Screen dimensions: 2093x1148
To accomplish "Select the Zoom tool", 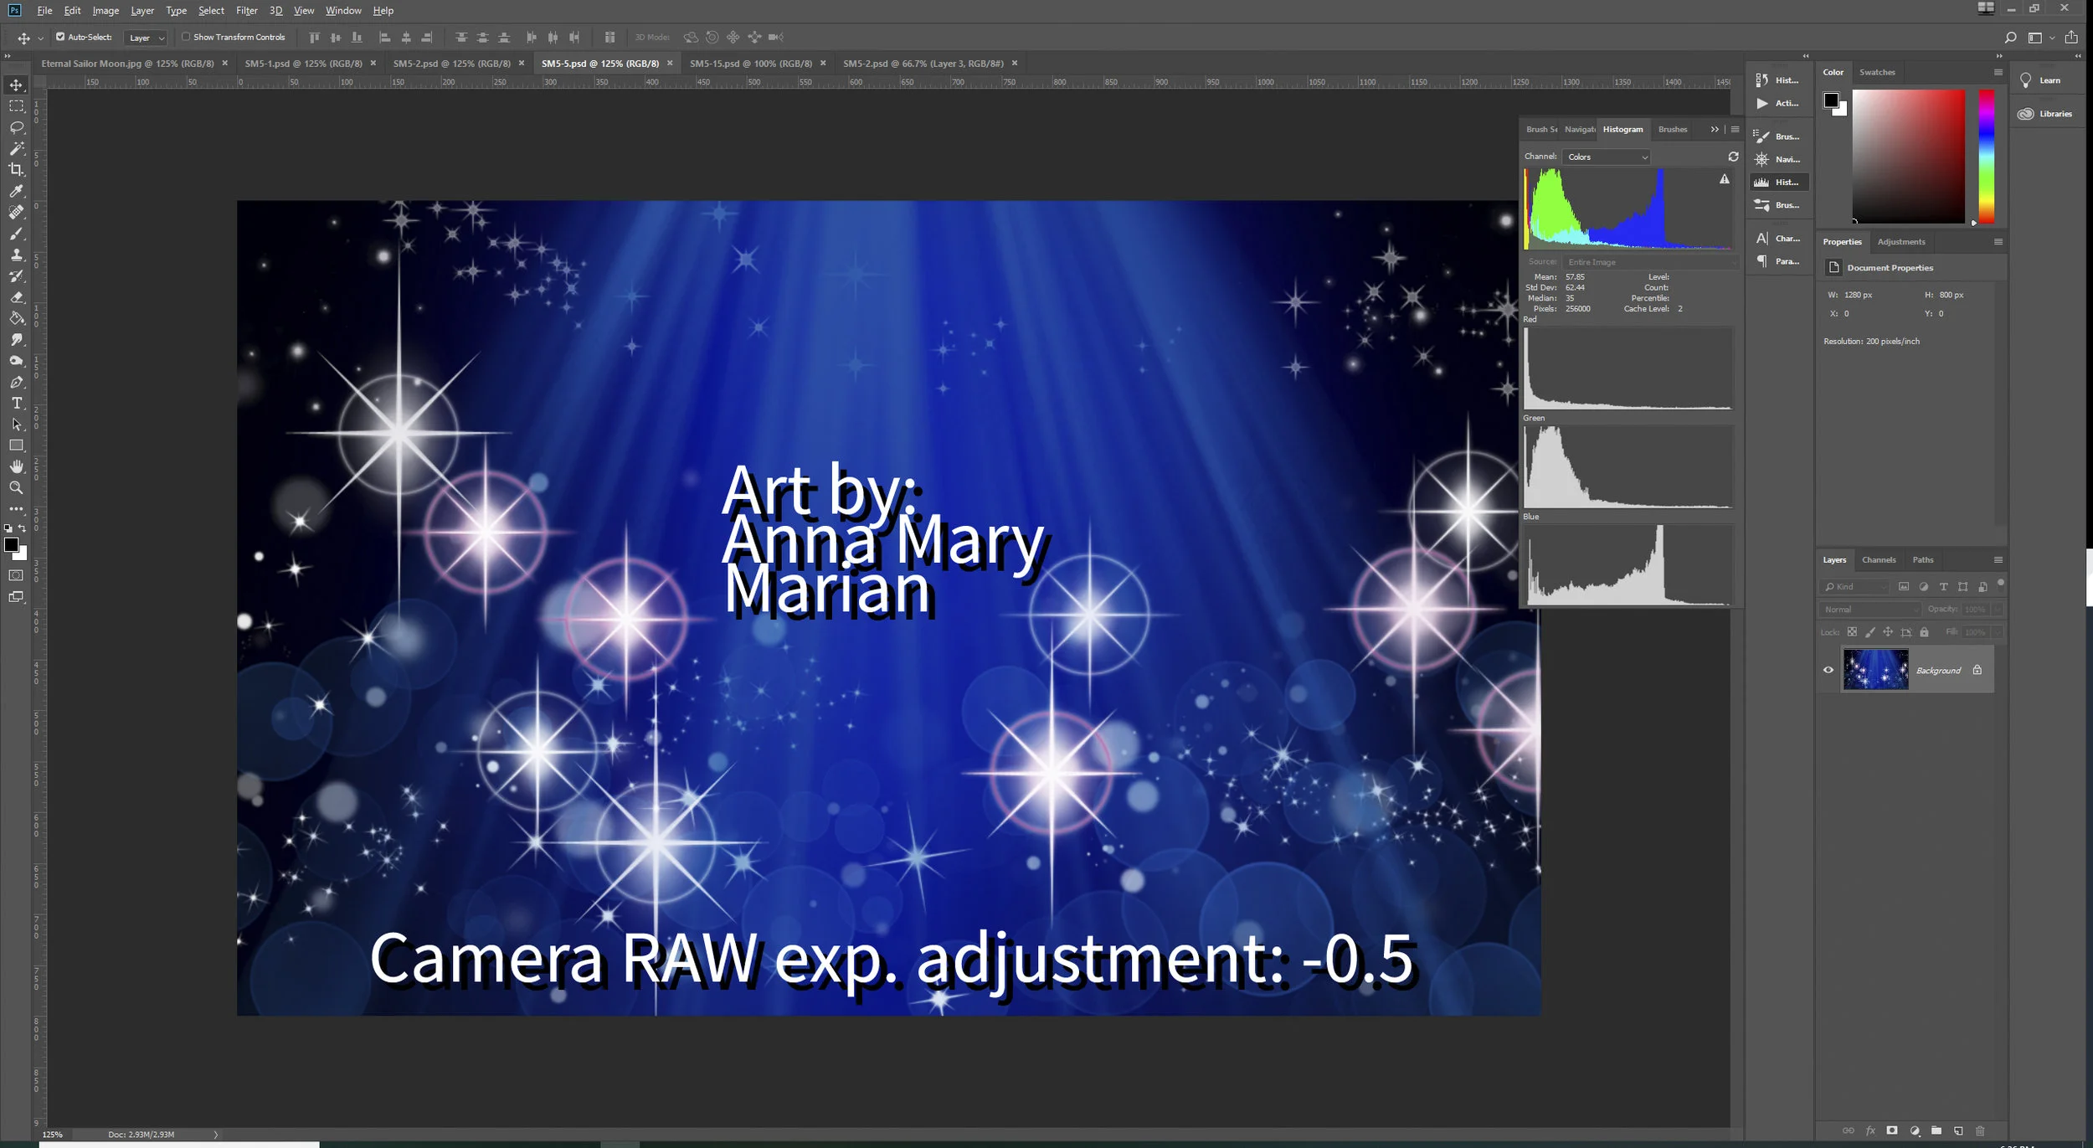I will 16,487.
